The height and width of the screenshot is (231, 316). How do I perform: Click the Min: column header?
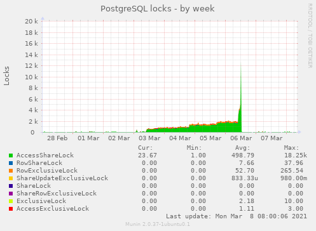[194, 148]
